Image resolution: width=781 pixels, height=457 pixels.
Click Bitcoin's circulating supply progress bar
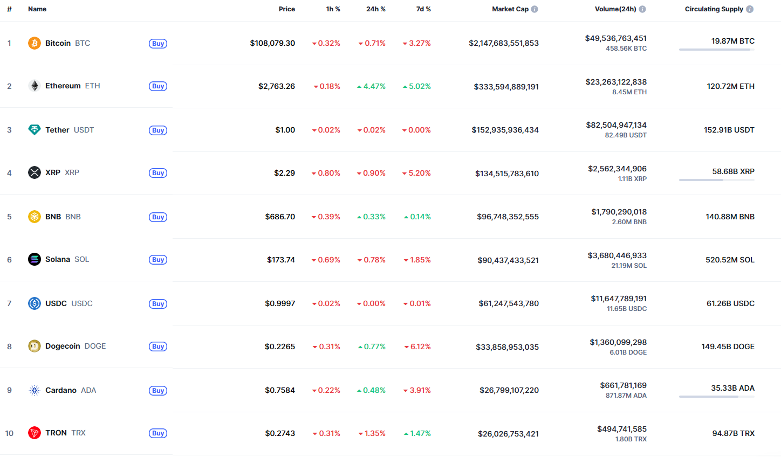tap(717, 50)
